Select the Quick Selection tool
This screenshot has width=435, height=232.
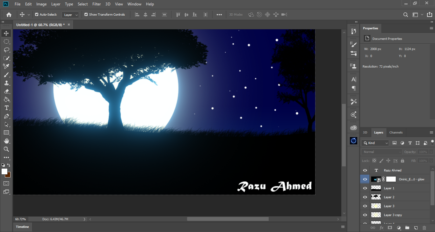point(6,58)
